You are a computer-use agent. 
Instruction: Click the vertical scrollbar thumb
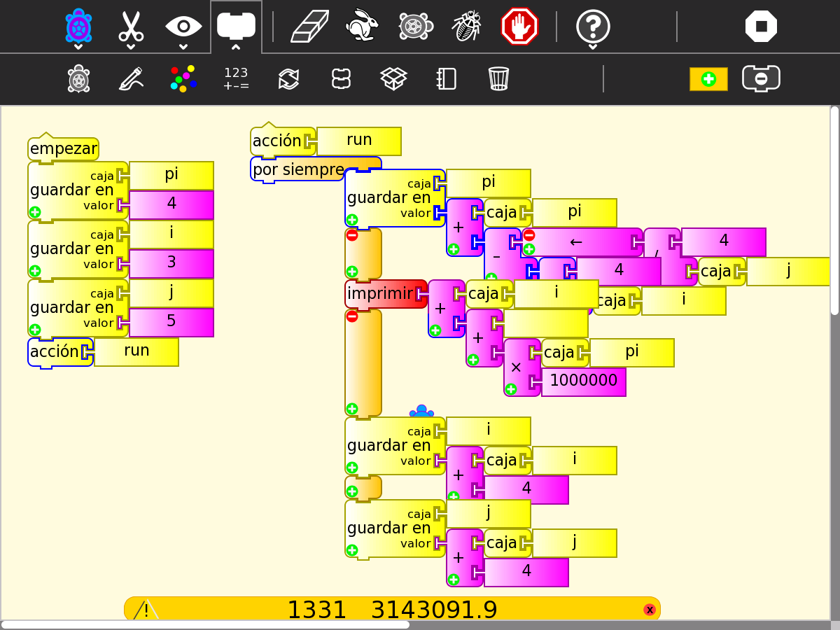click(x=834, y=210)
